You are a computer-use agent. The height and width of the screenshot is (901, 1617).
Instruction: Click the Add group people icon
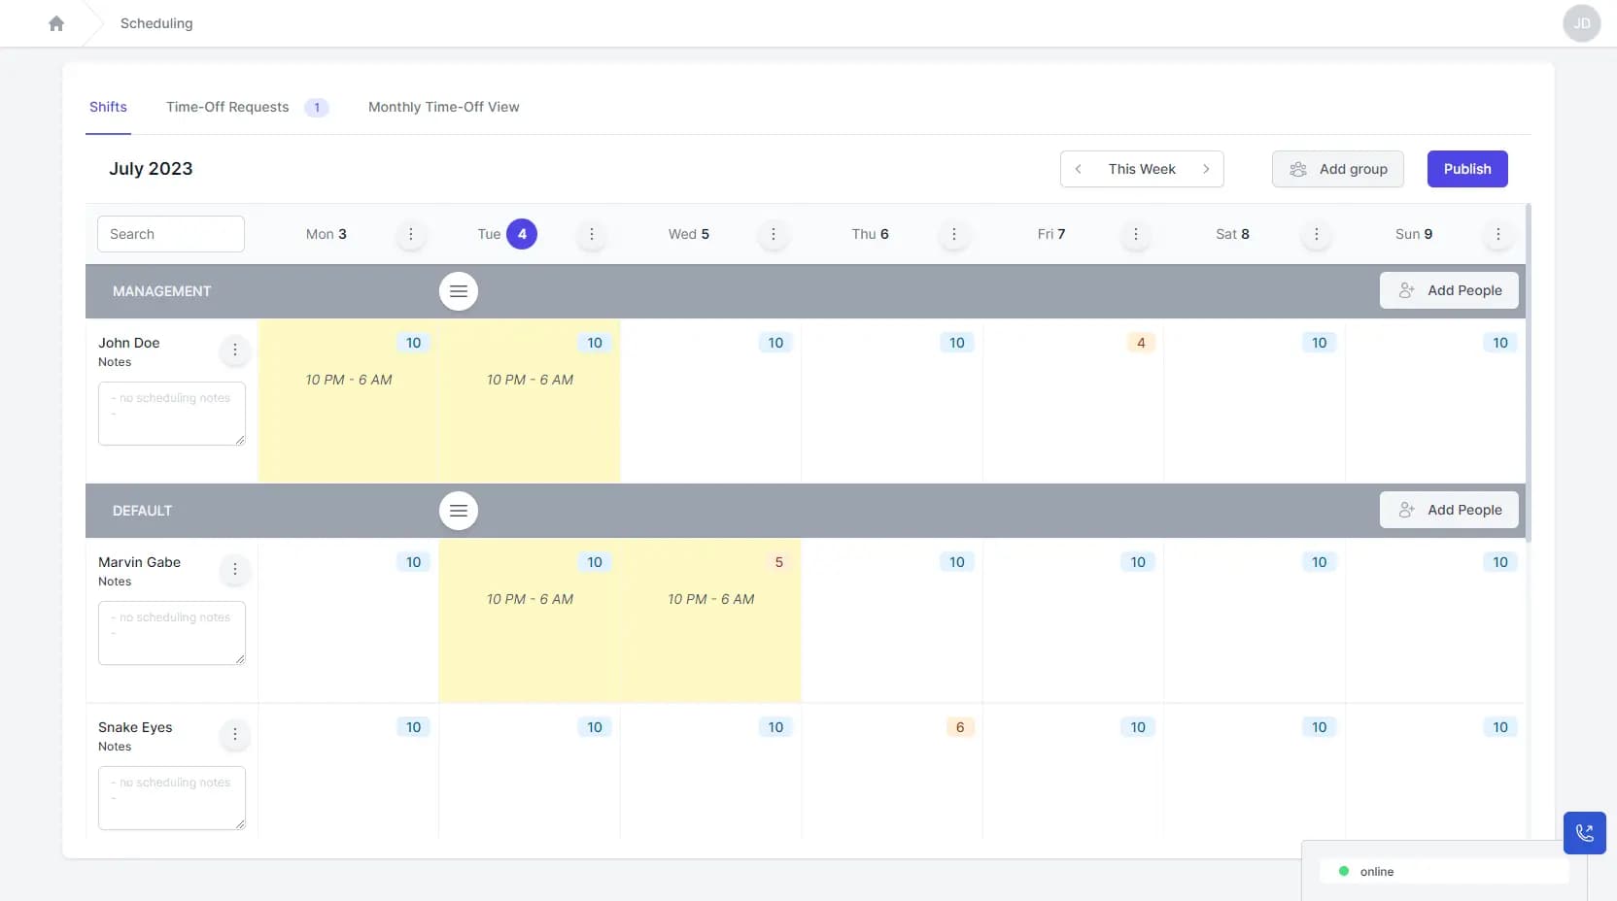pos(1299,169)
